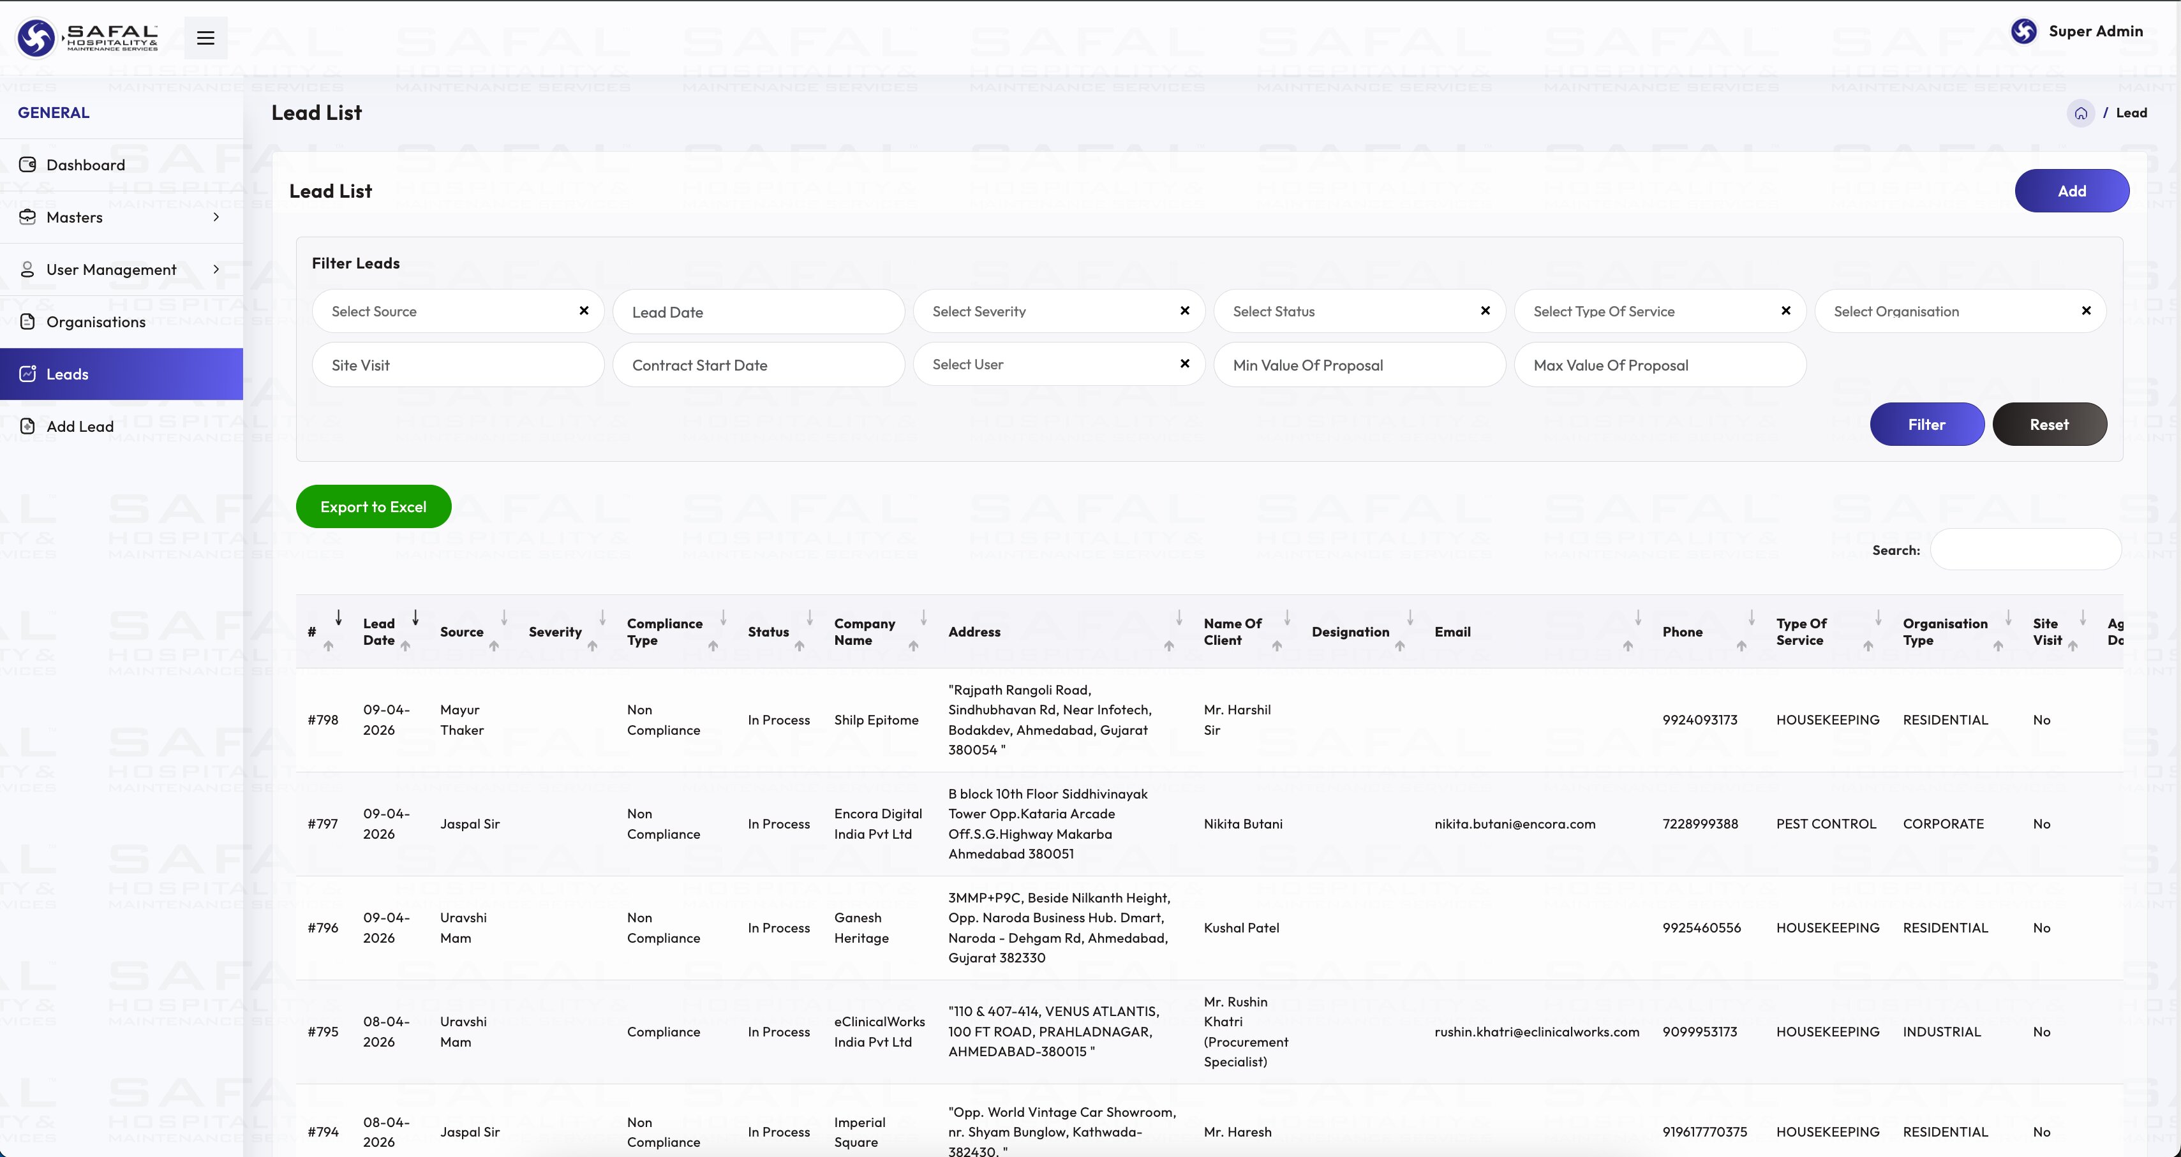Open Dashboard from the sidebar
2181x1157 pixels.
86,165
